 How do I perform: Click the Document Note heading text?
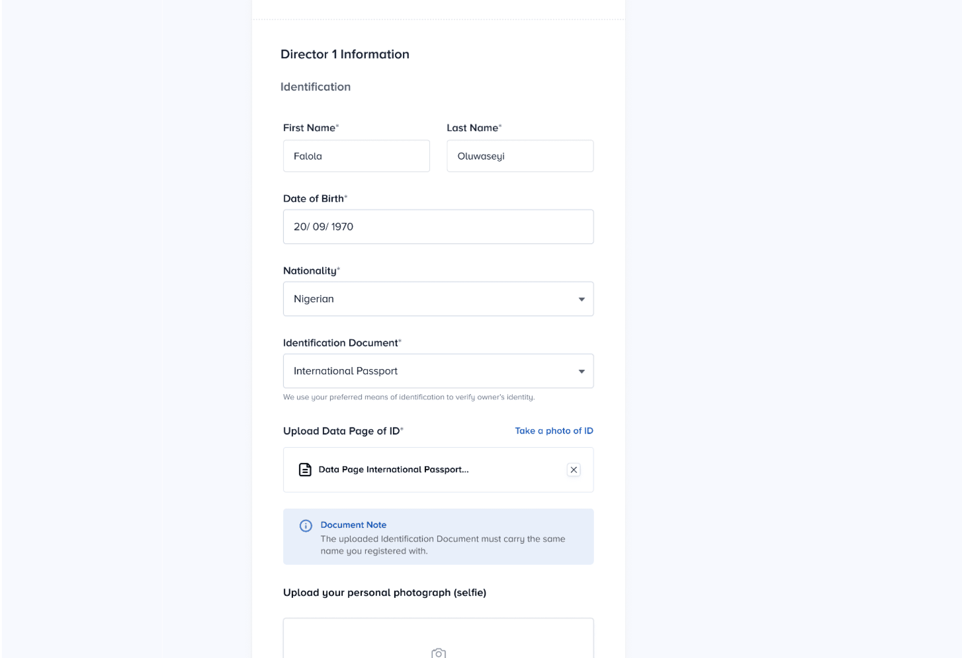tap(354, 525)
